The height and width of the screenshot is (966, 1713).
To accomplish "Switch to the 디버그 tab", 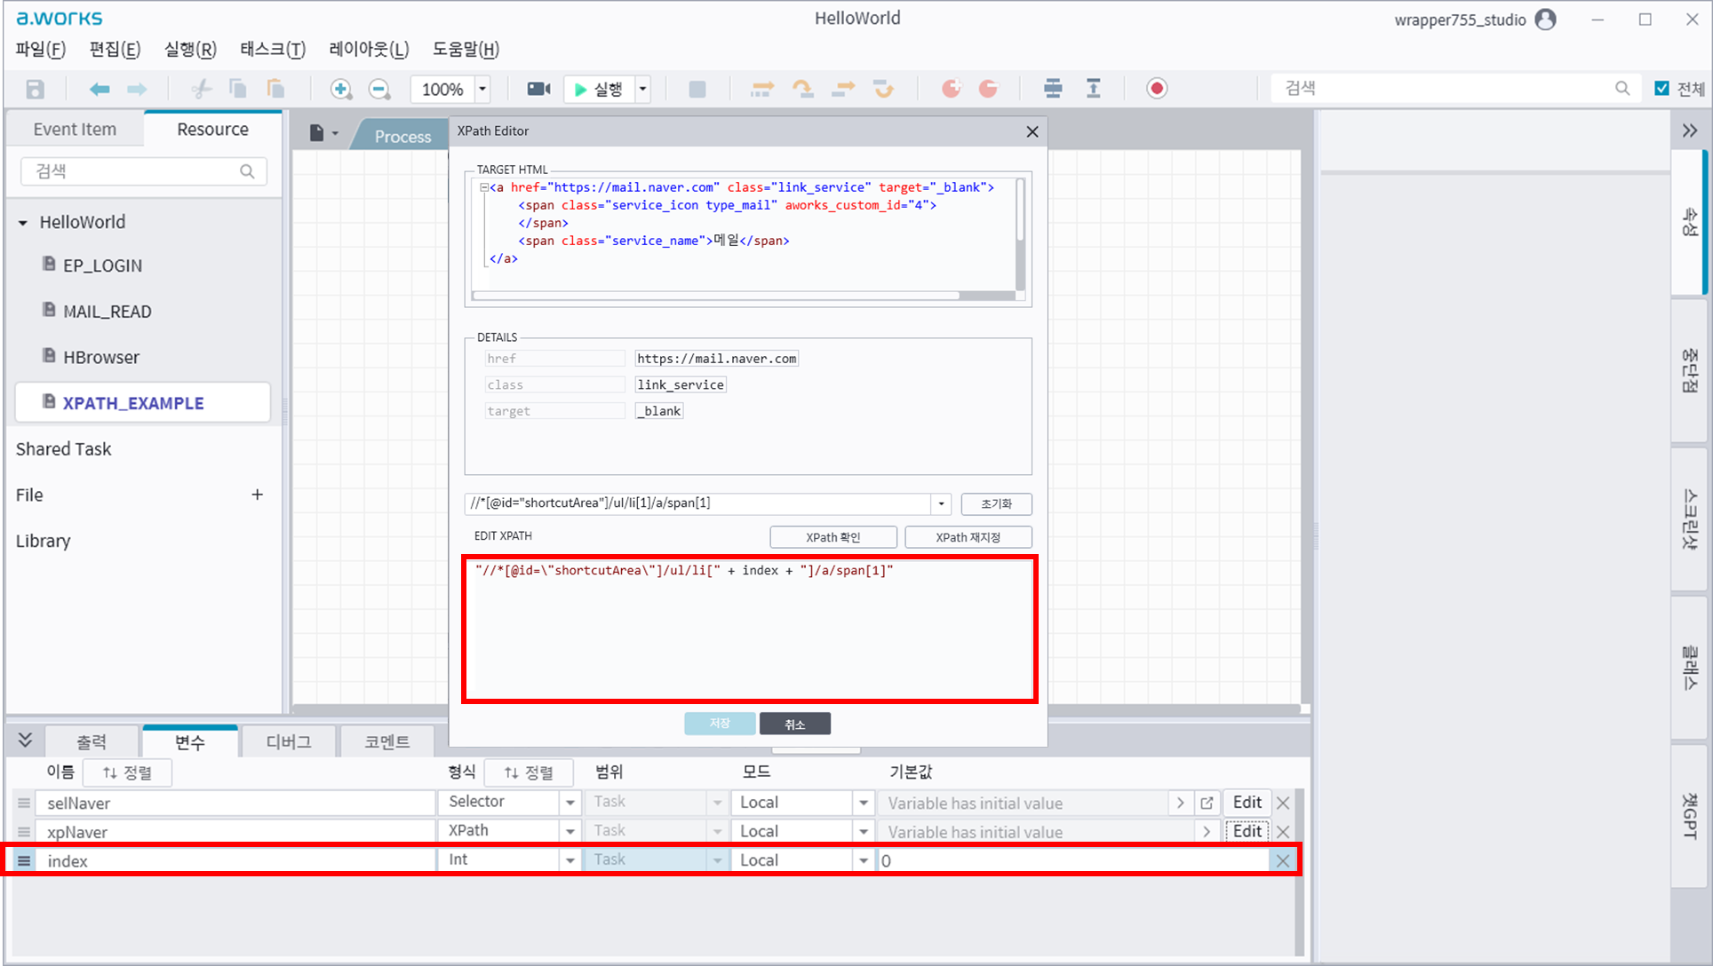I will 289,742.
